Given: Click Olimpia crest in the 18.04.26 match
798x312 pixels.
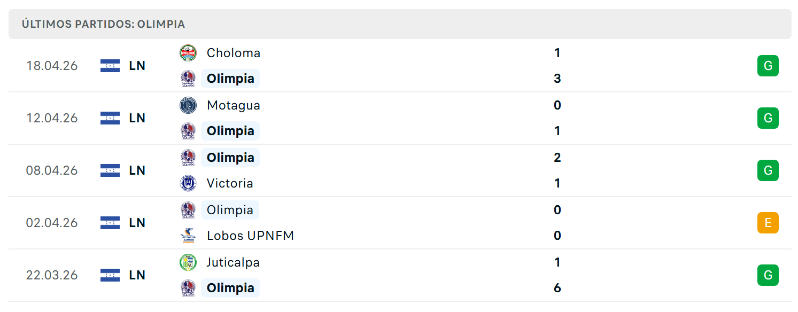Looking at the screenshot, I should pyautogui.click(x=188, y=79).
